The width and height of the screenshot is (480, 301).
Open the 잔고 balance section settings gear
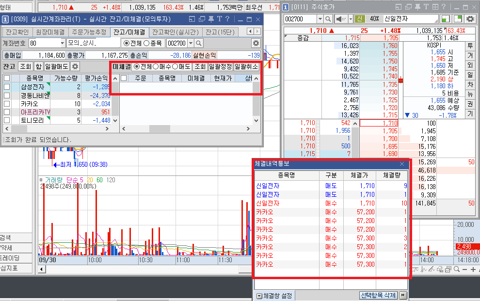(x=75, y=66)
